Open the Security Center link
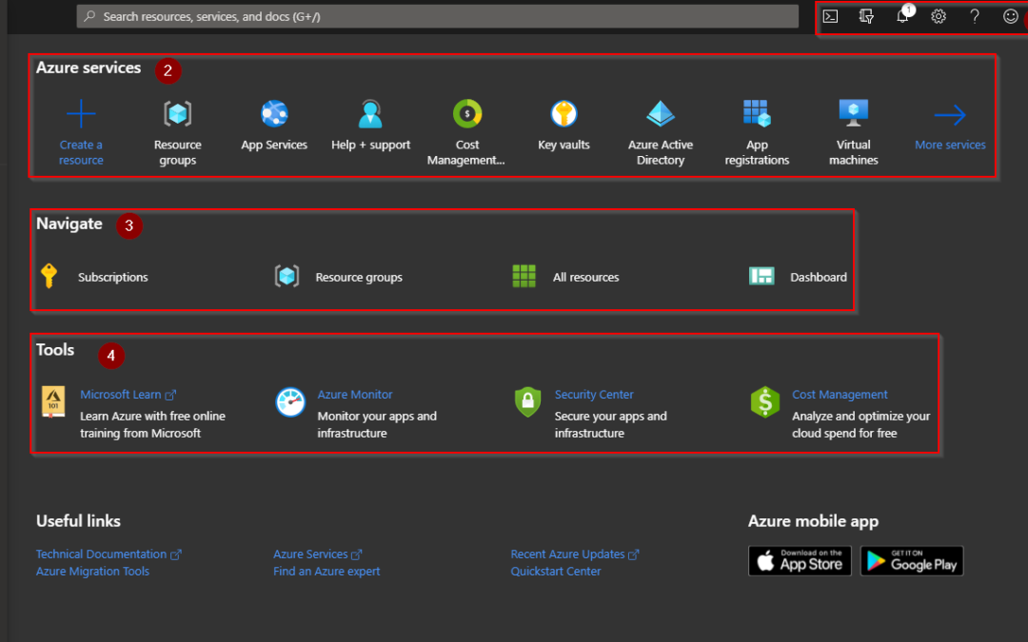This screenshot has height=642, width=1028. tap(594, 395)
